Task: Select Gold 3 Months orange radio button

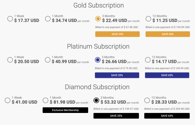Action: pyautogui.click(x=98, y=19)
